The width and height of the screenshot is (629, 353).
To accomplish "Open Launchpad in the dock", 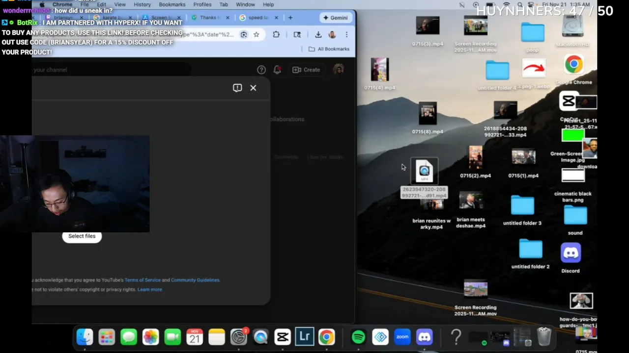I will click(x=107, y=337).
